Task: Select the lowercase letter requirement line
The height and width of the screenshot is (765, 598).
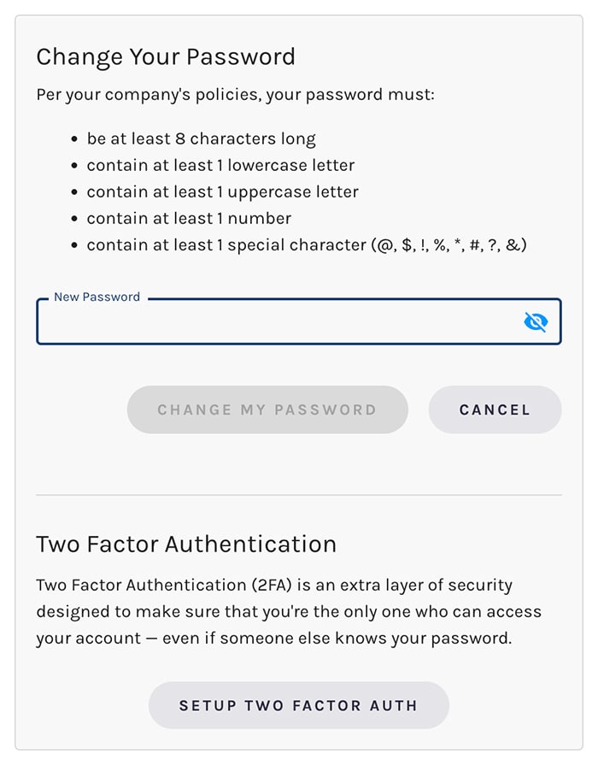Action: pyautogui.click(x=220, y=165)
